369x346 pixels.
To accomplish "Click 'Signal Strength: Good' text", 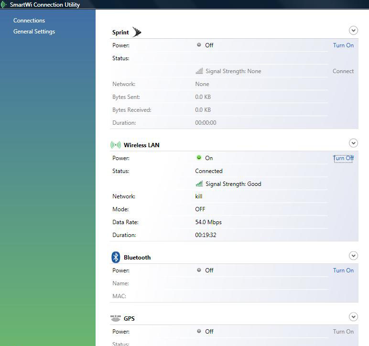I will [x=233, y=184].
